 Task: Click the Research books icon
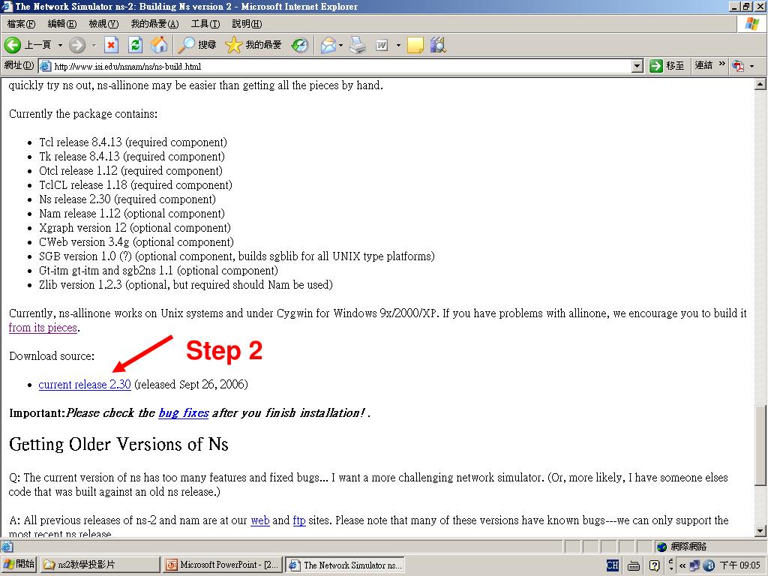coord(438,45)
